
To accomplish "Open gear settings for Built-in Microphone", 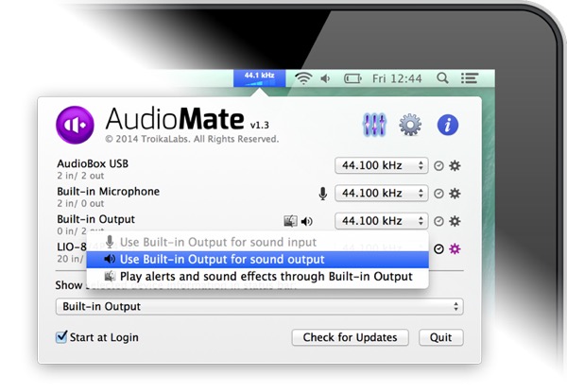I will (x=455, y=194).
